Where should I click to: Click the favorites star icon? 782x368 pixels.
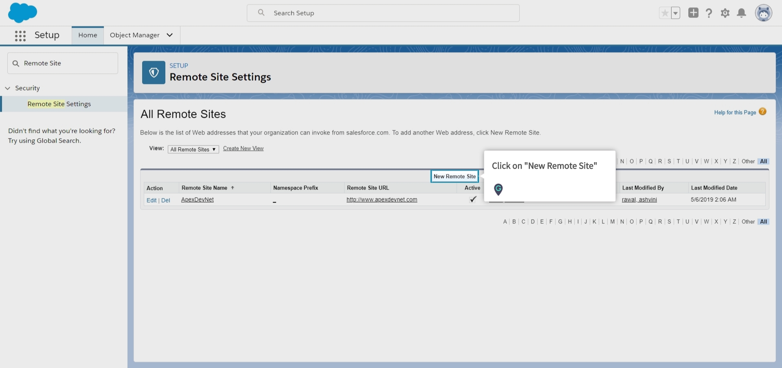pos(664,13)
